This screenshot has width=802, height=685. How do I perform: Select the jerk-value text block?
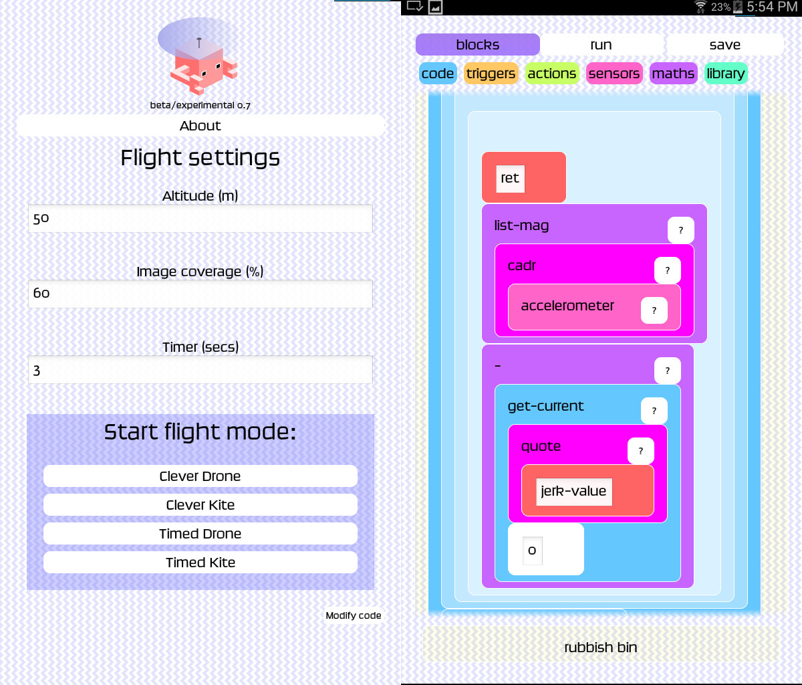[x=573, y=491]
